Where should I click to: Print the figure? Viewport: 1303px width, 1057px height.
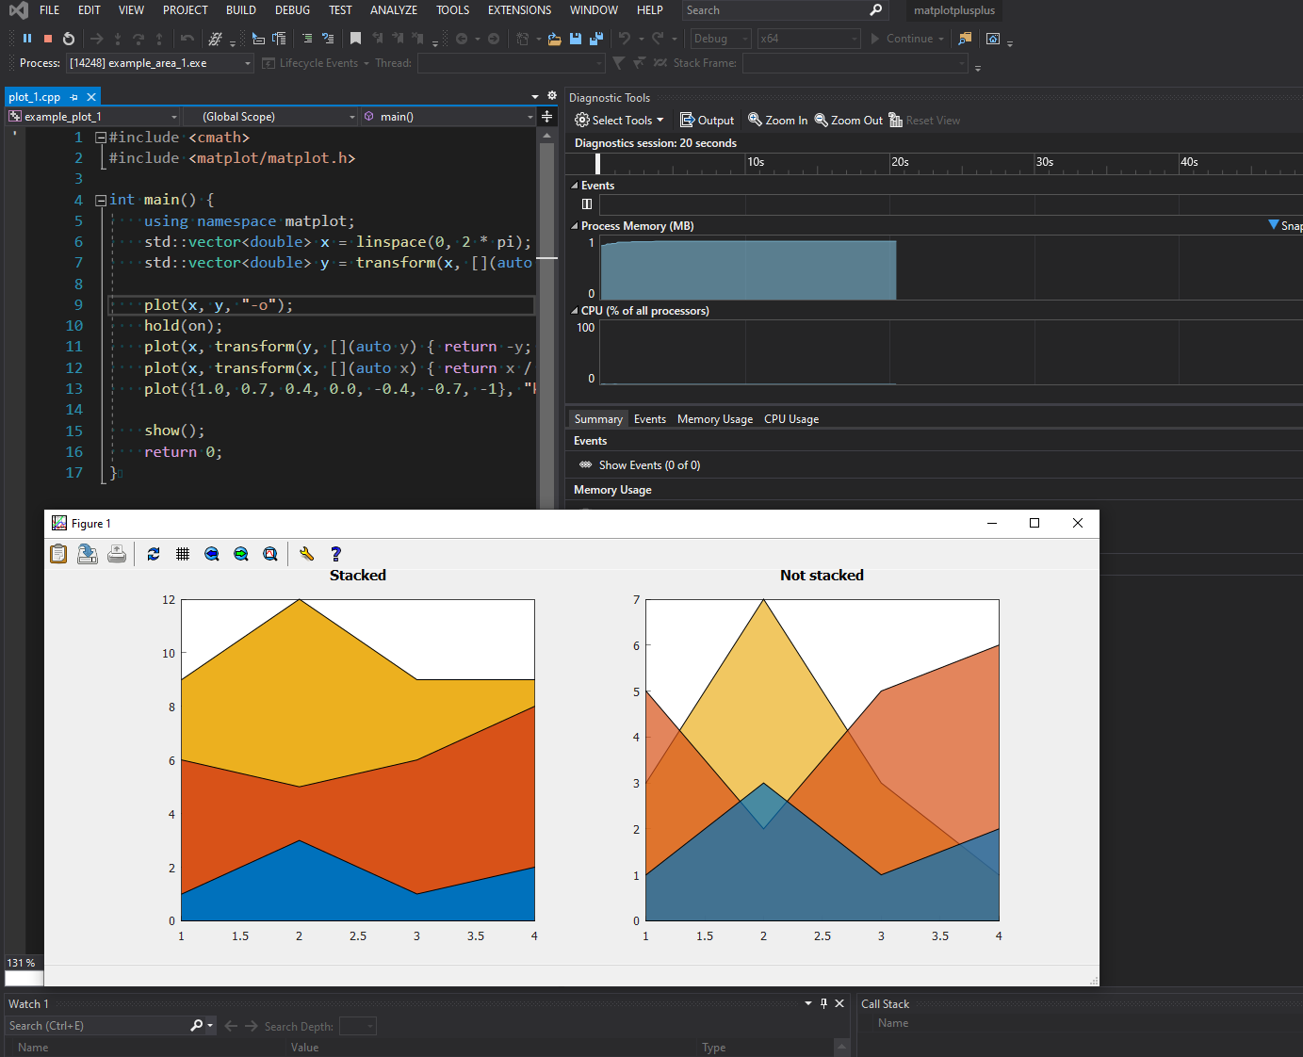click(x=117, y=554)
